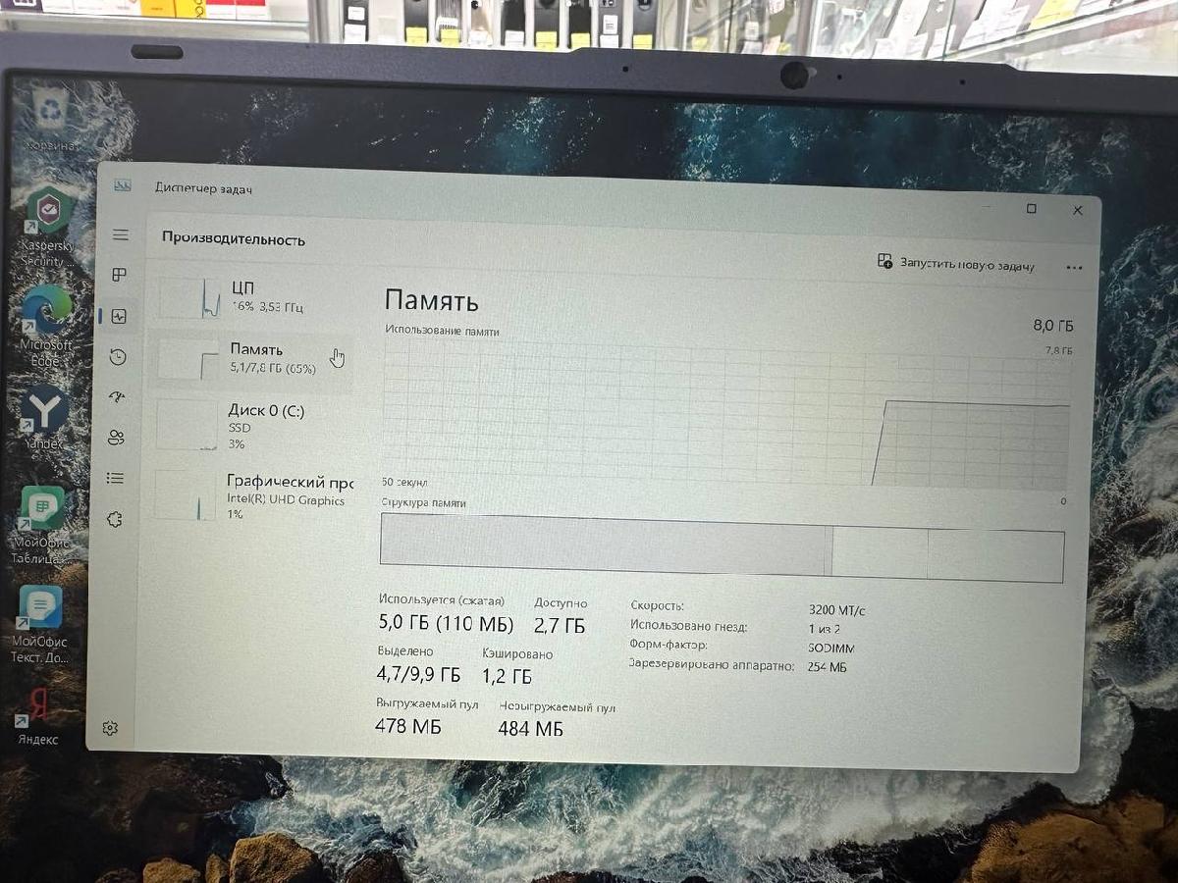Open the Details list sidebar icon
This screenshot has width=1178, height=883.
click(x=116, y=478)
